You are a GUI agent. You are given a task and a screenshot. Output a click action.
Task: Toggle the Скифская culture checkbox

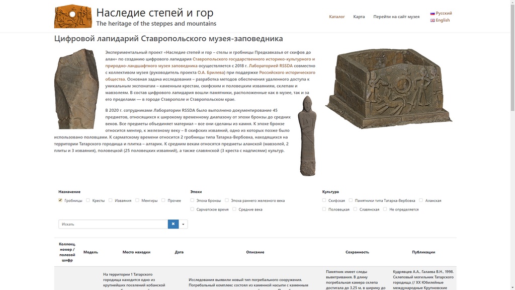324,200
